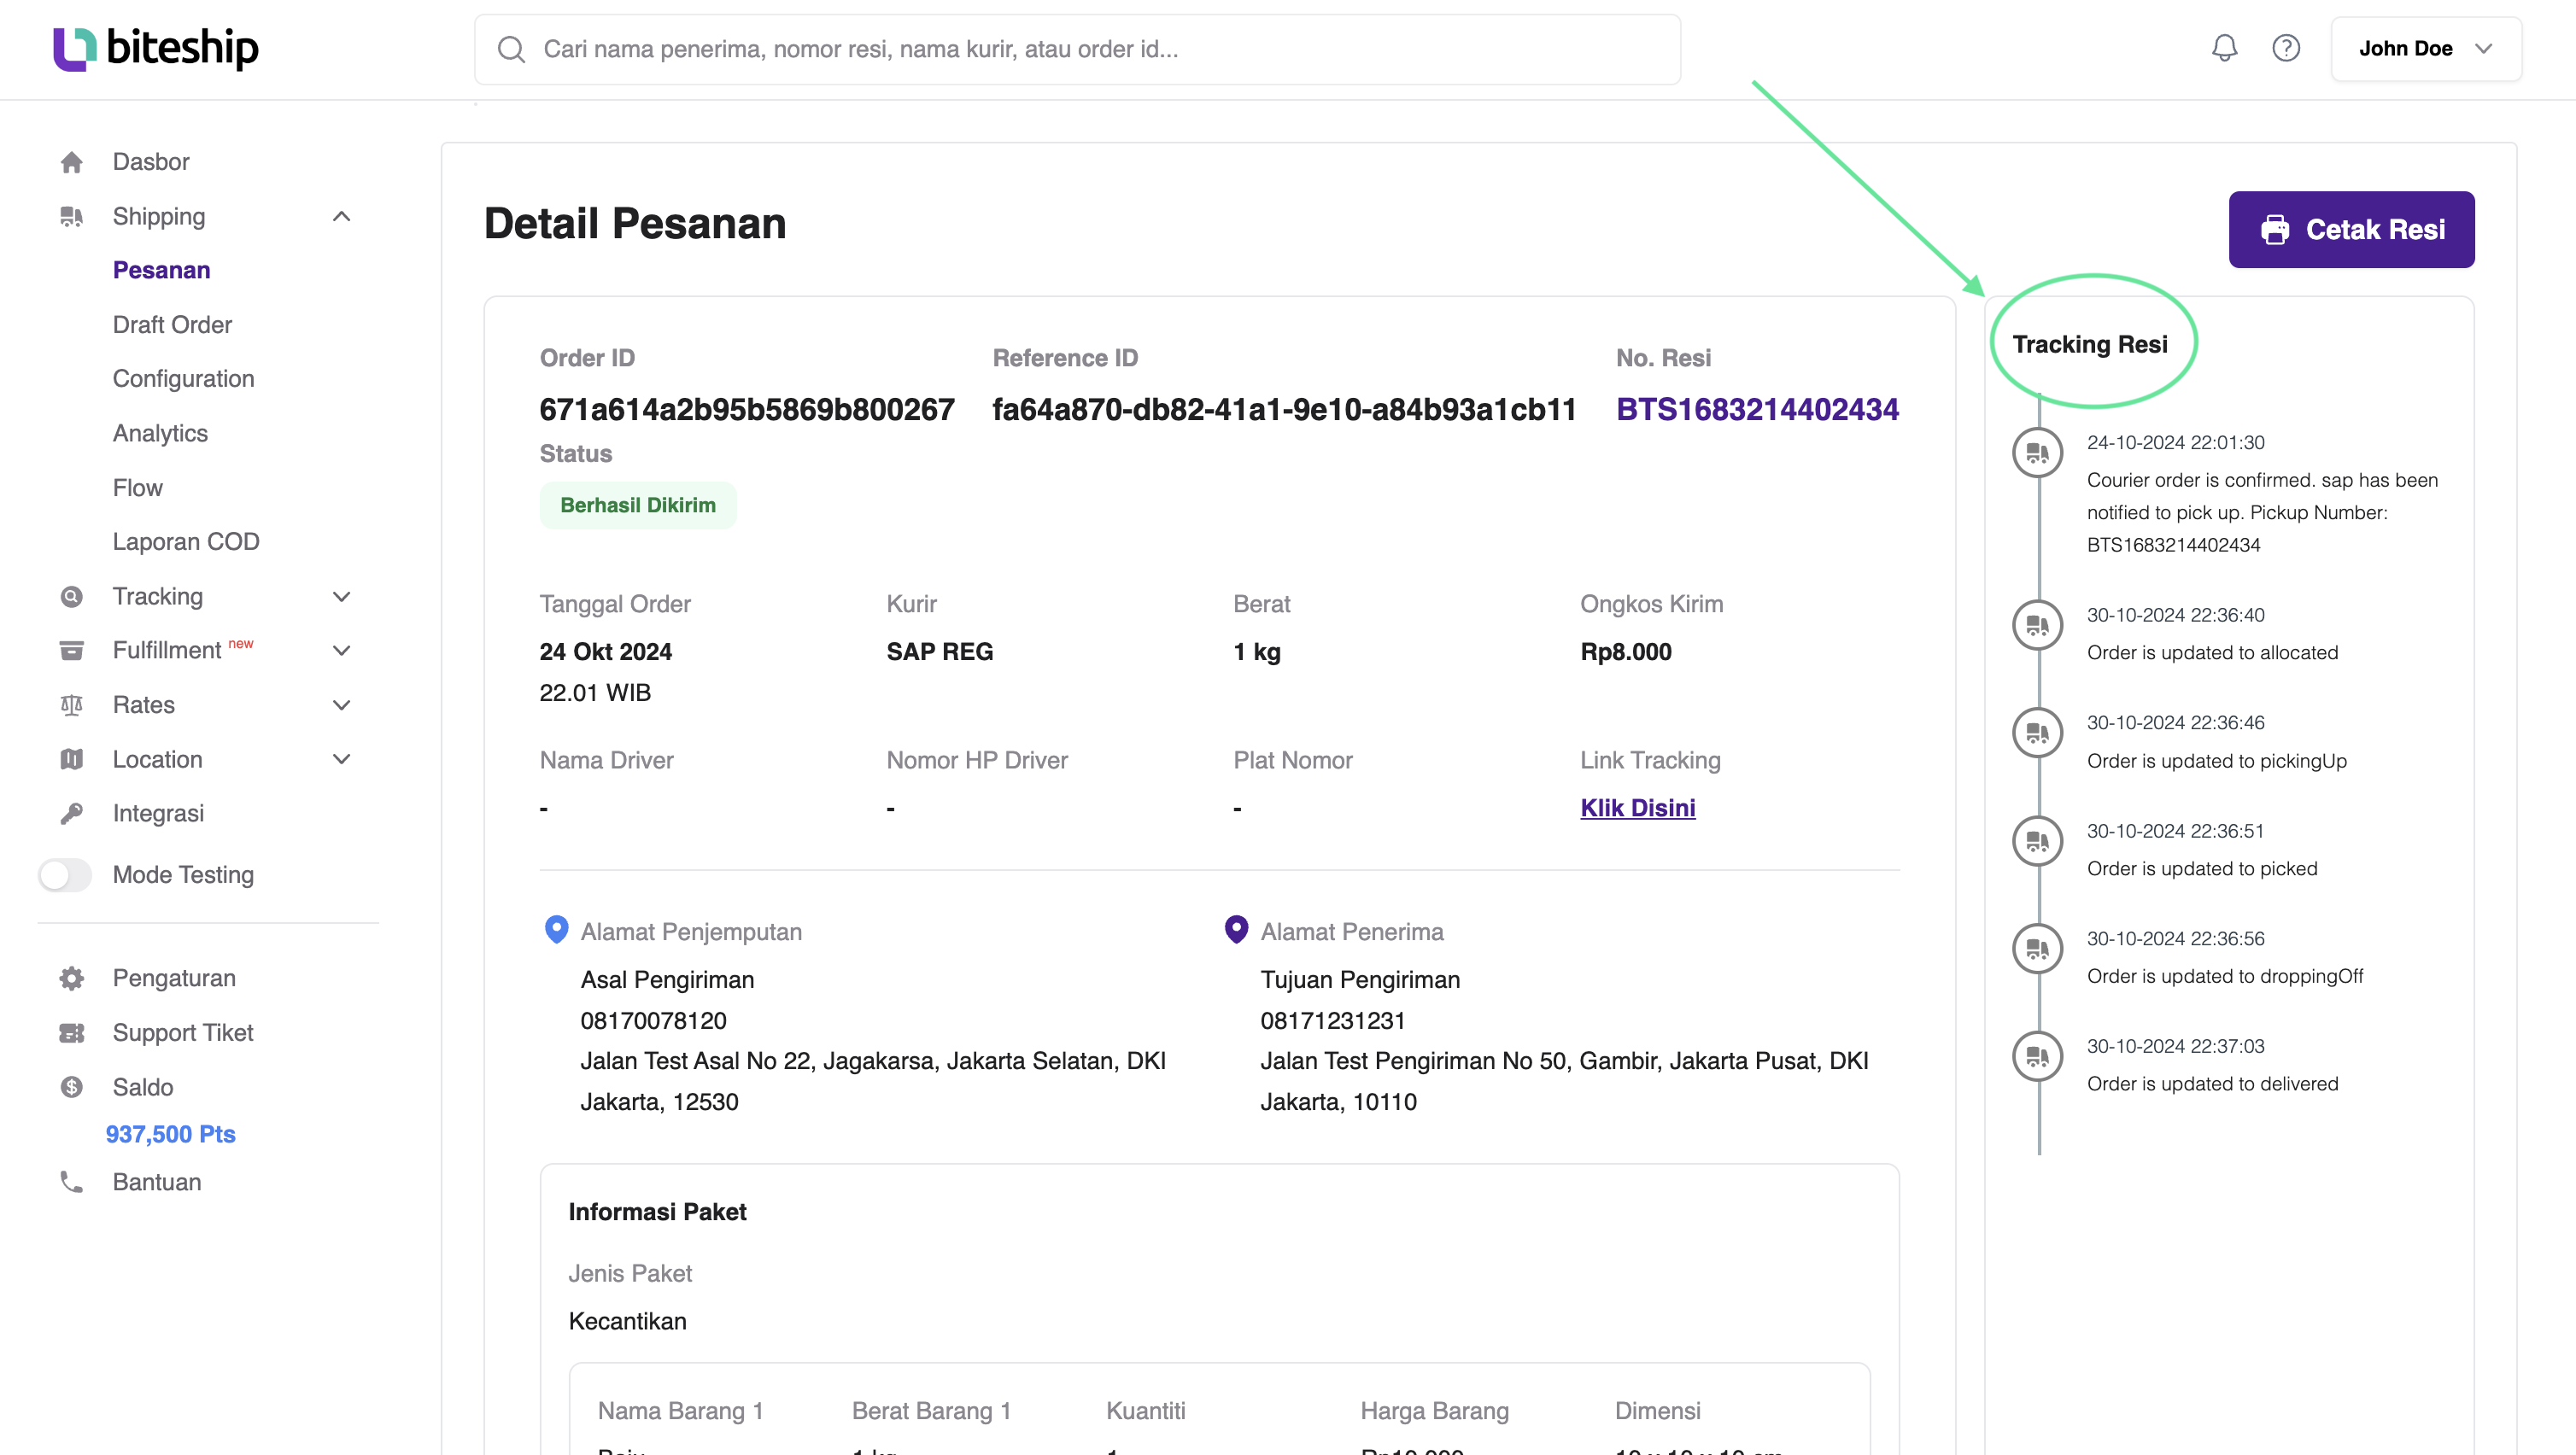This screenshot has width=2576, height=1455.
Task: Click truck icon for delivered event
Action: tap(2037, 1056)
